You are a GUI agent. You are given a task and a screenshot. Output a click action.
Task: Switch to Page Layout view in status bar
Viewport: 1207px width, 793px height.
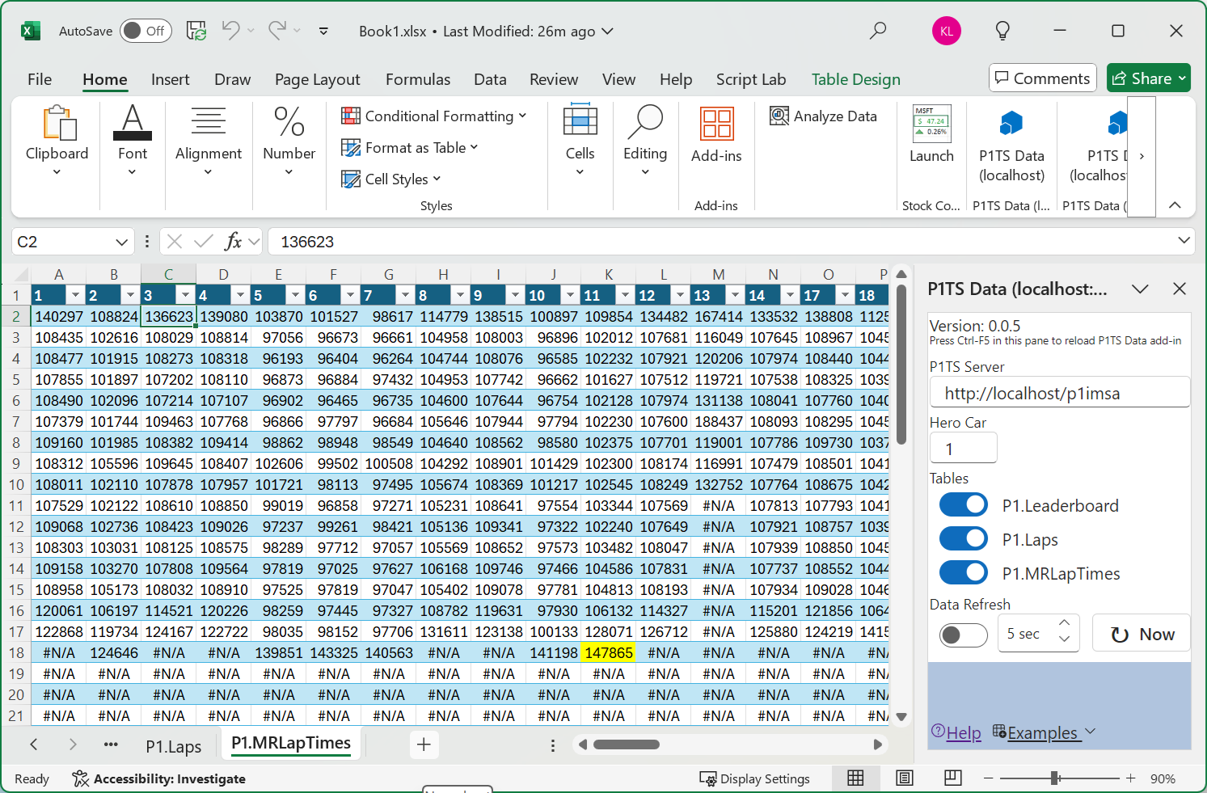click(905, 778)
